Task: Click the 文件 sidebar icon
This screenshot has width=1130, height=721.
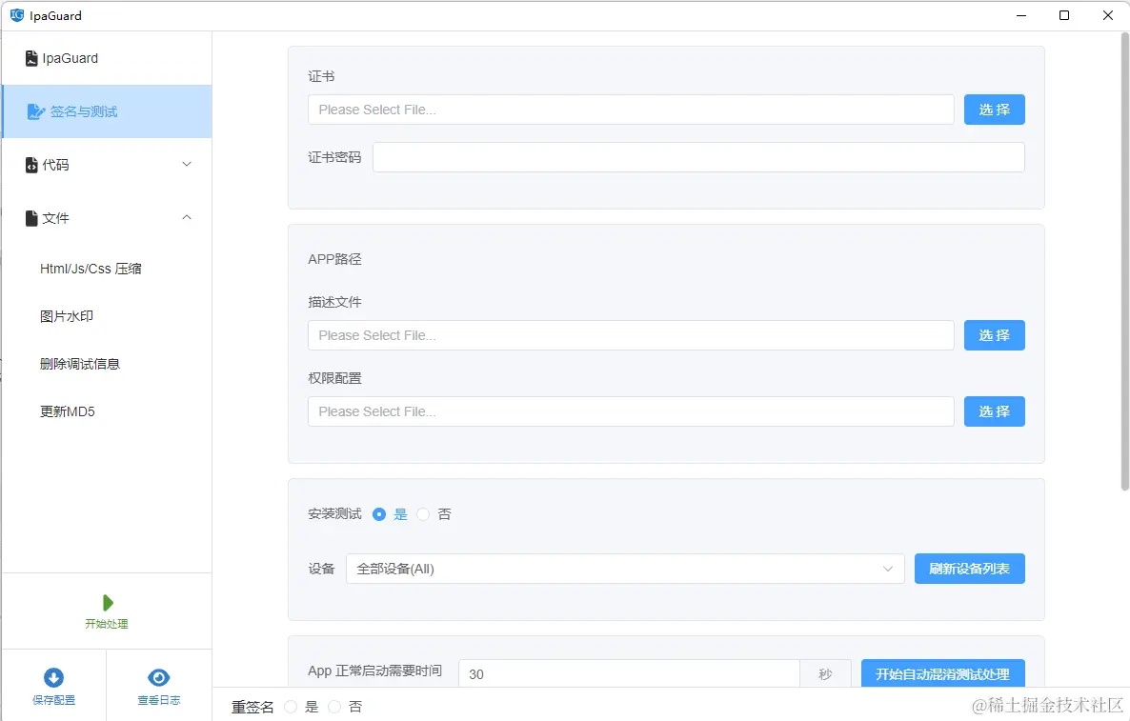Action: pyautogui.click(x=31, y=217)
